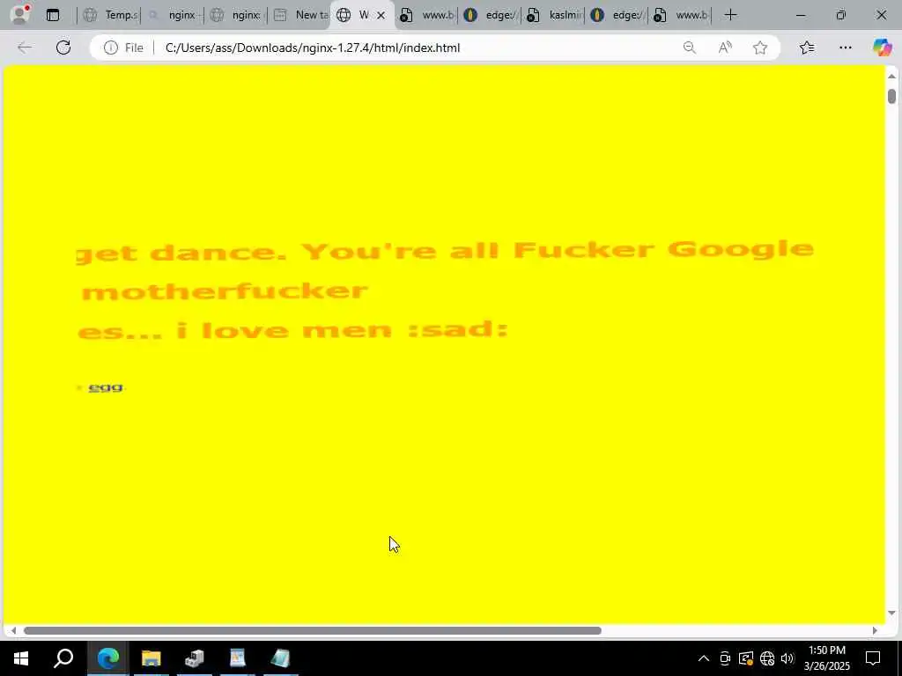Open File Explorer from the taskbar
The height and width of the screenshot is (676, 902).
pyautogui.click(x=151, y=658)
